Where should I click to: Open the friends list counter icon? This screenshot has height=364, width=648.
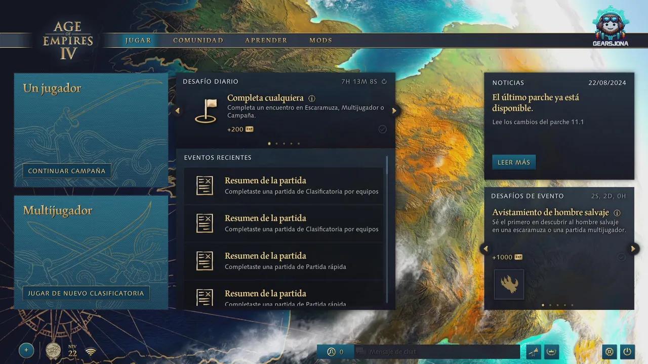[336, 352]
